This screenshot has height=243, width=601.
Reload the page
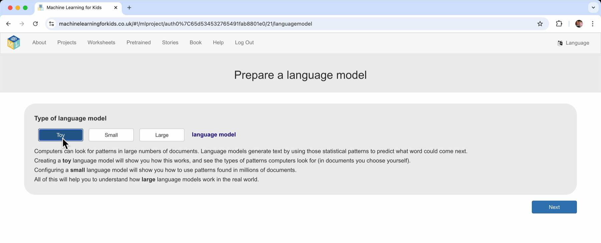pos(35,24)
